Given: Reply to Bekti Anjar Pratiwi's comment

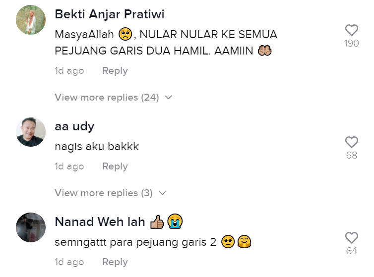Looking at the screenshot, I should click(x=115, y=71).
